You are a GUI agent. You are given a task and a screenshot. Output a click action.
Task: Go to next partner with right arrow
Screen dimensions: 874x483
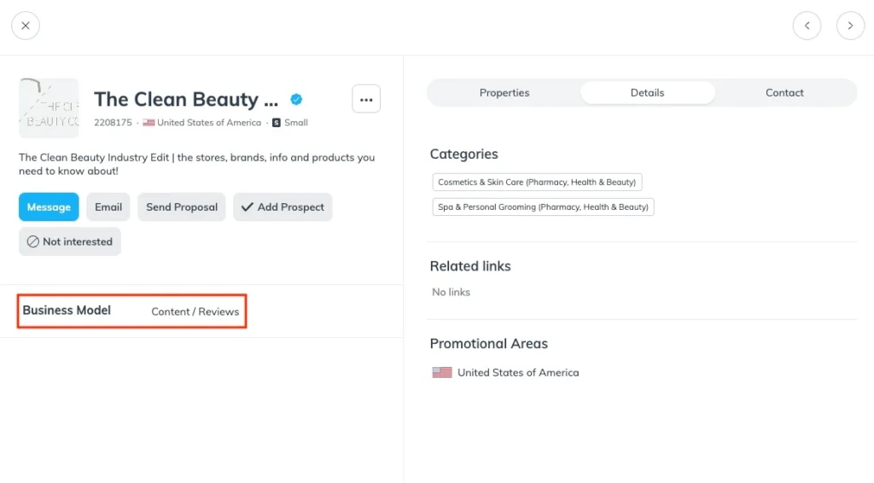pos(850,26)
